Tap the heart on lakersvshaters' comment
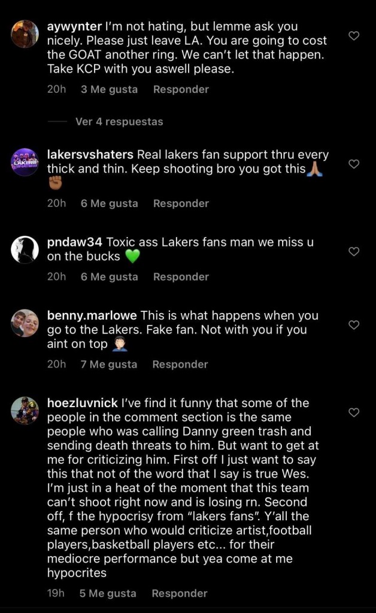376x613 pixels. (354, 164)
